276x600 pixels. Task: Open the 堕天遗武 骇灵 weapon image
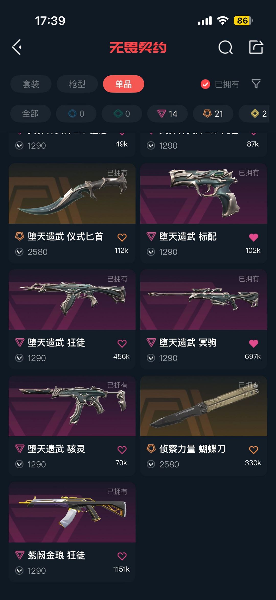click(72, 406)
